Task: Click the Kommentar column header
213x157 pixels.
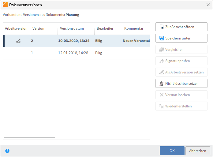Action: click(134, 28)
